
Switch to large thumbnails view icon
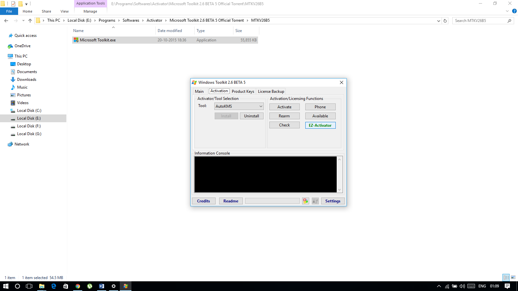[513, 277]
